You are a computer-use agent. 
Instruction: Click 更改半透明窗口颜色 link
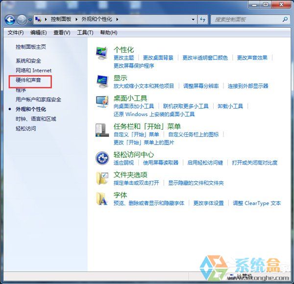click(205, 57)
